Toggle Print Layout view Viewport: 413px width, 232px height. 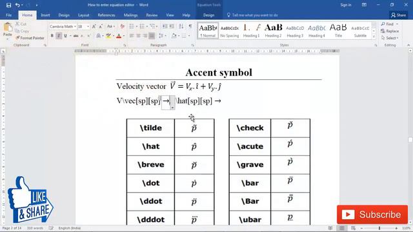point(342,228)
